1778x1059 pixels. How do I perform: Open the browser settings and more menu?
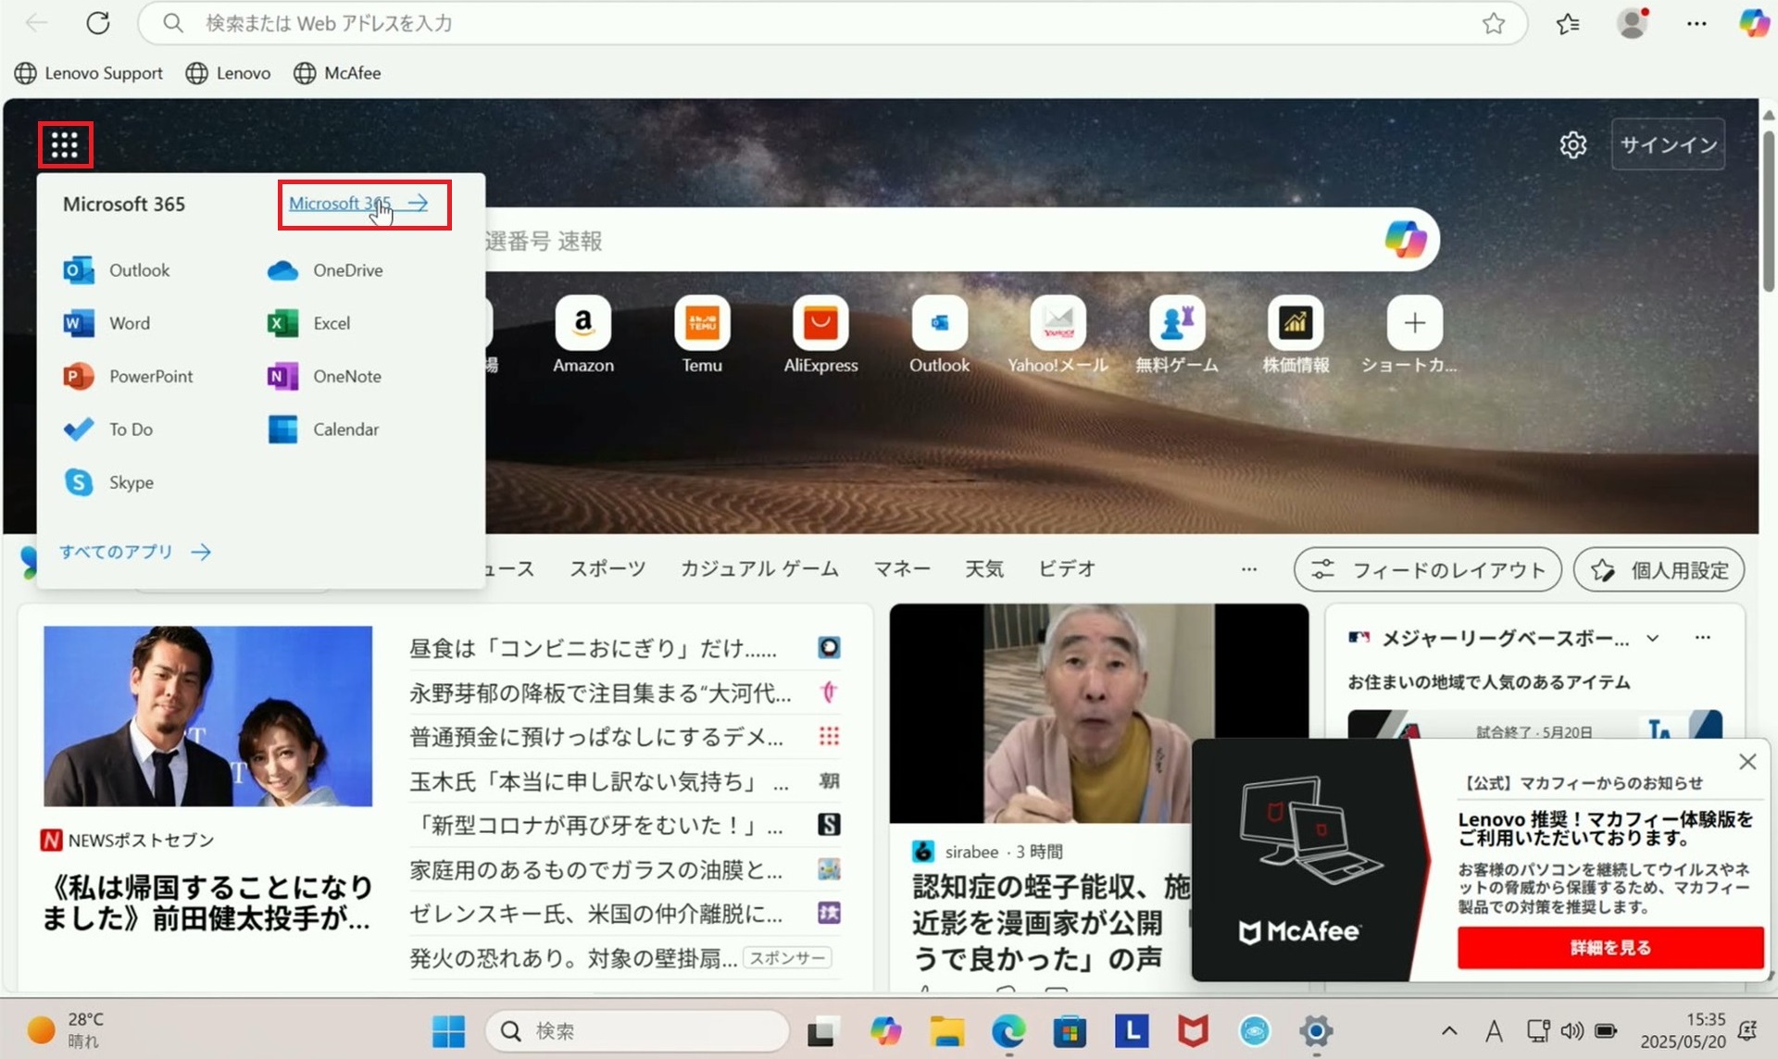coord(1697,23)
